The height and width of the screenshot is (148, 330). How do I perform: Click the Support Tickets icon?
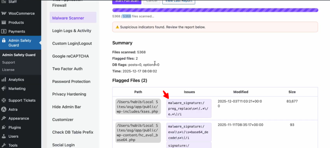point(4,100)
